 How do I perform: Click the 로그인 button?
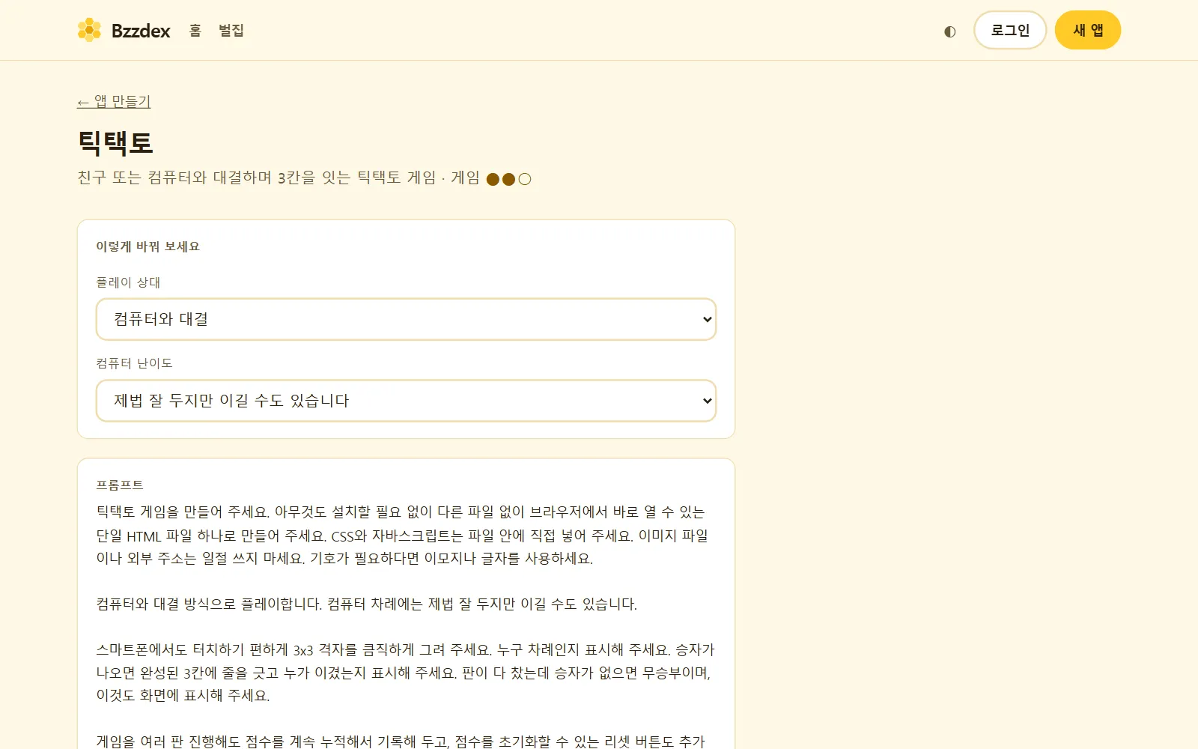[1010, 30]
